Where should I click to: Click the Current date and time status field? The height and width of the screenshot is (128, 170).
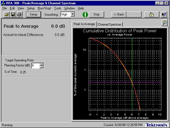123,125
